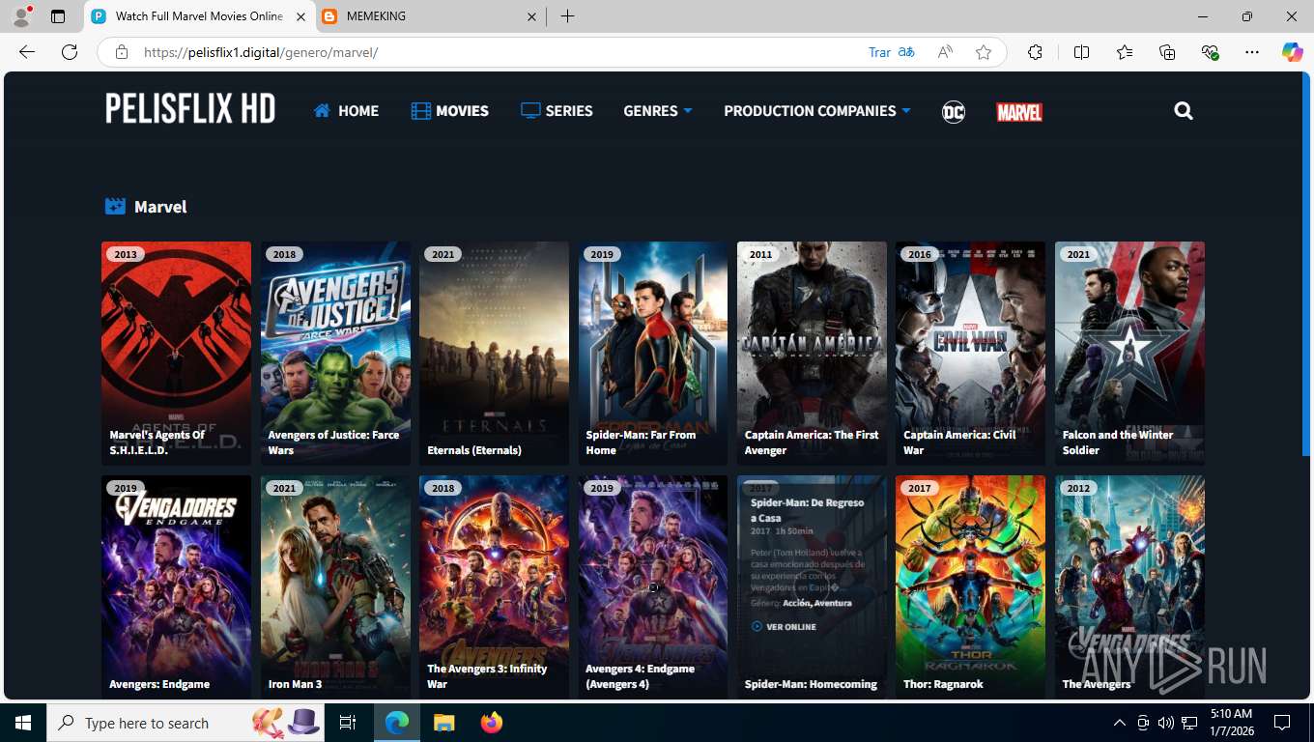The width and height of the screenshot is (1314, 742).
Task: Open the taskbar clock showing 5:10 AM
Action: 1231,723
